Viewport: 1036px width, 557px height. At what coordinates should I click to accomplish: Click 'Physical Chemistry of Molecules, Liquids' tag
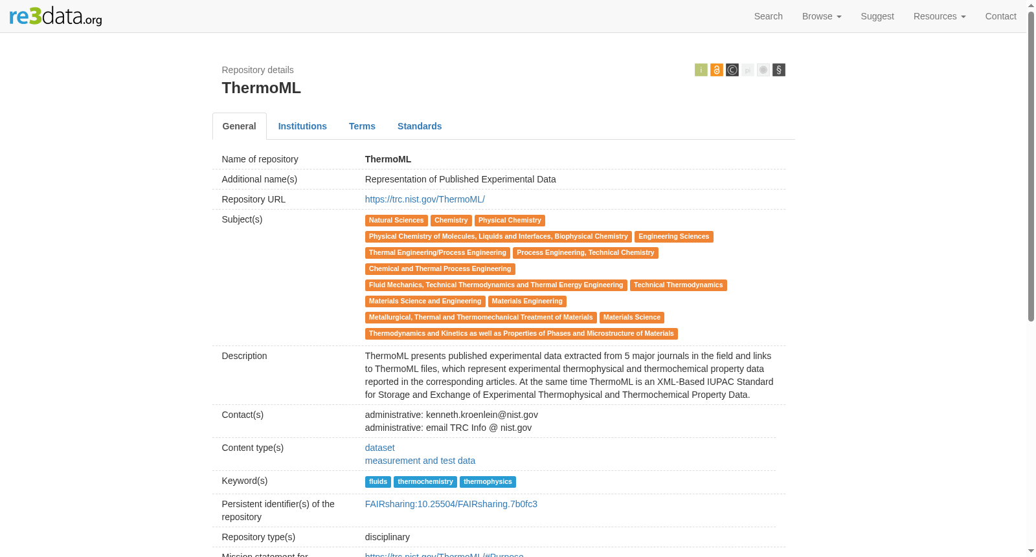tap(499, 237)
